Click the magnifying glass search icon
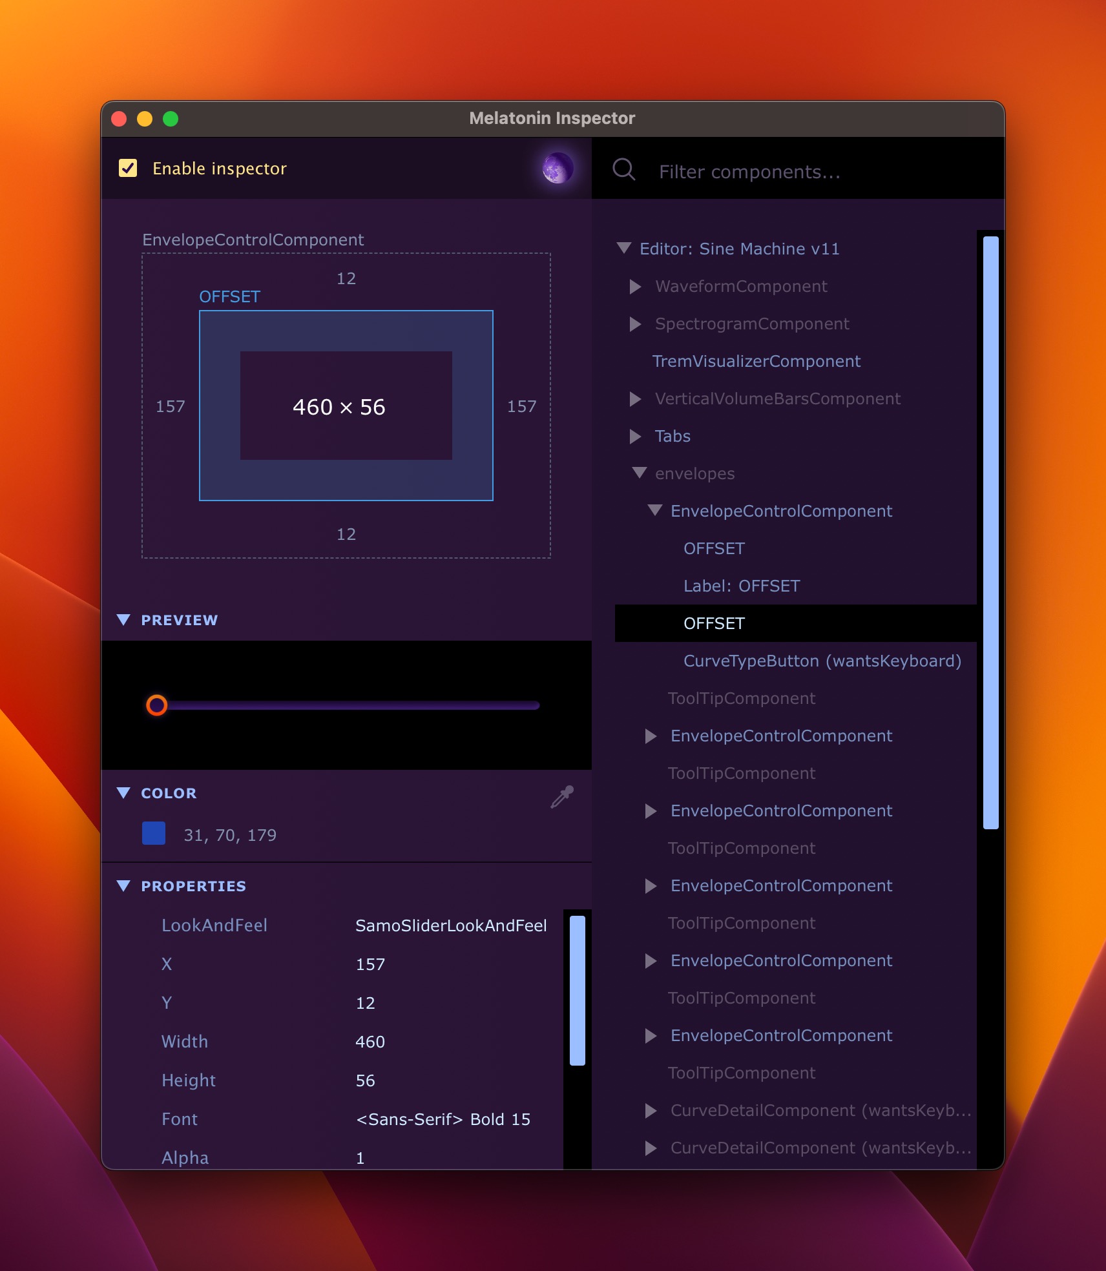This screenshot has height=1271, width=1106. (x=624, y=170)
